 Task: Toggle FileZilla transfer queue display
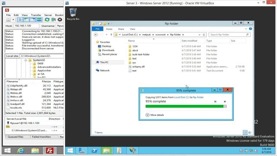coord(39,19)
